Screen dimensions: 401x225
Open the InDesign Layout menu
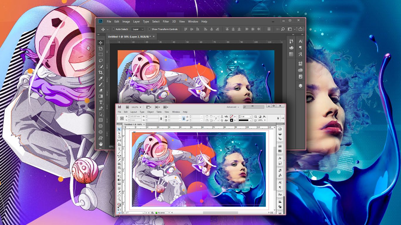coord(134,112)
